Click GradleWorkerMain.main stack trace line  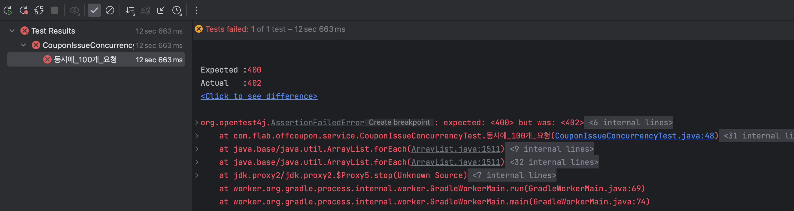[x=434, y=202]
